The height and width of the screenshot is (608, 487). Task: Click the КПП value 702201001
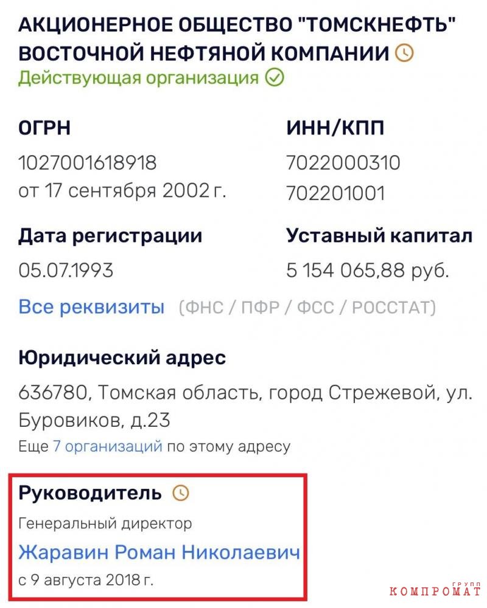335,193
